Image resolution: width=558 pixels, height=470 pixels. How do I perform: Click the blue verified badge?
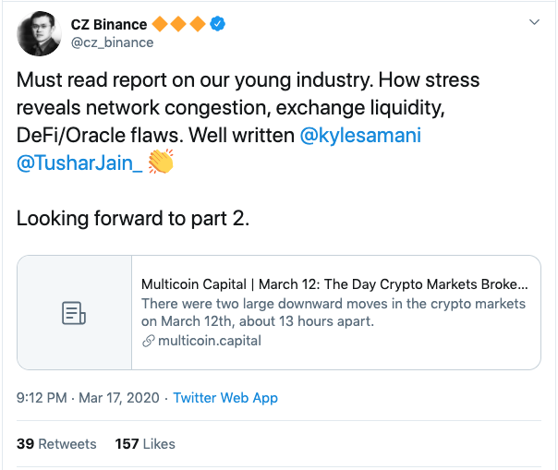(217, 24)
